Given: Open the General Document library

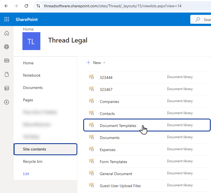Looking at the screenshot, I should click(116, 174).
